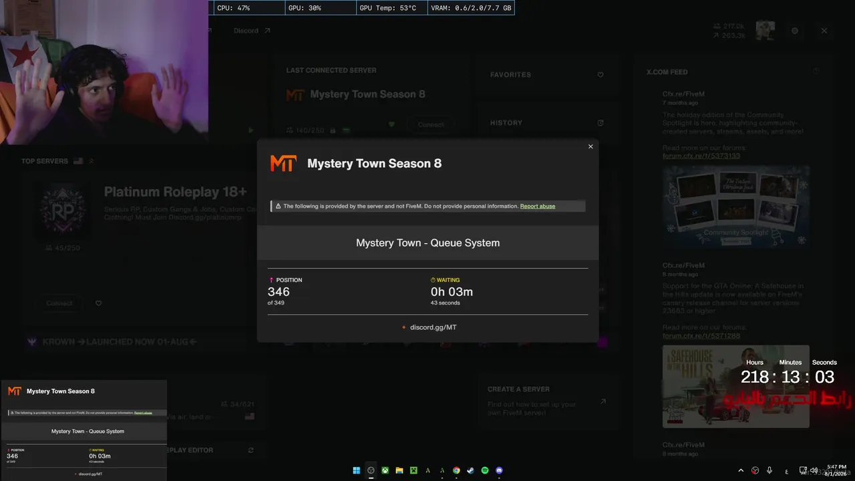
Task: Click the user profile avatar
Action: click(x=765, y=31)
